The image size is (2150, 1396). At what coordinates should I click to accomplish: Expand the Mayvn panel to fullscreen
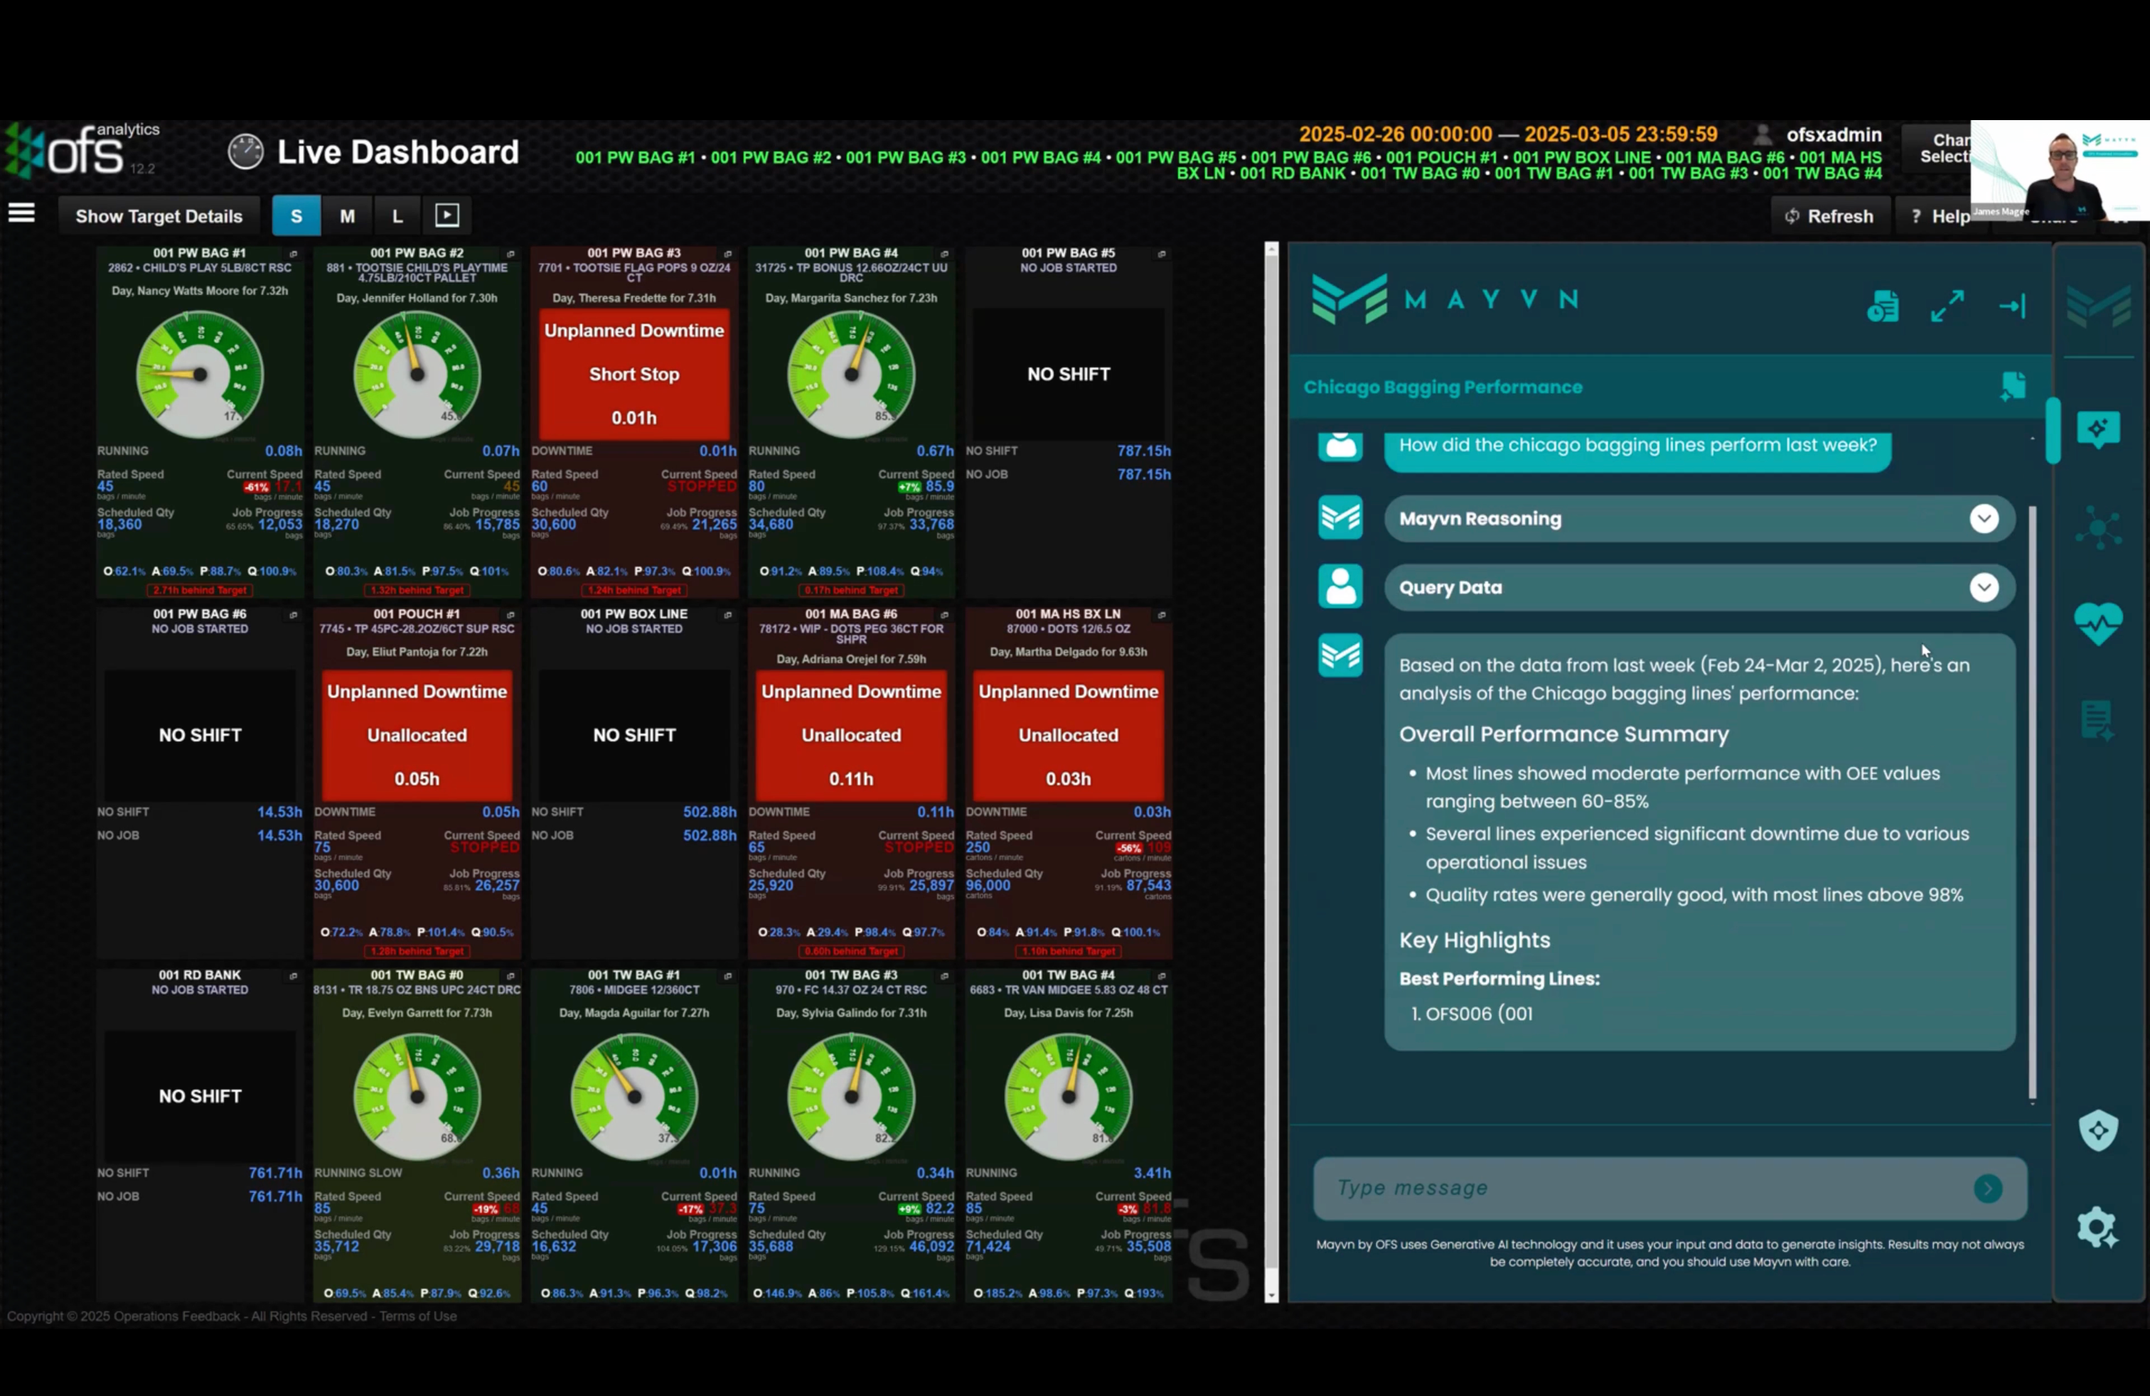(1947, 306)
